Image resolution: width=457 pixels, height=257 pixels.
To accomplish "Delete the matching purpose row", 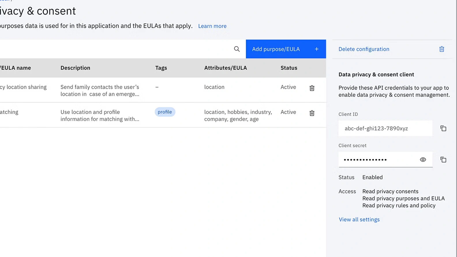I will 312,113.
